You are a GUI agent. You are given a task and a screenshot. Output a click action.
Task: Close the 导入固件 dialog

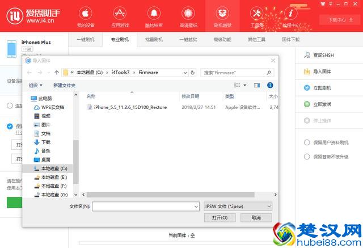click(x=273, y=60)
